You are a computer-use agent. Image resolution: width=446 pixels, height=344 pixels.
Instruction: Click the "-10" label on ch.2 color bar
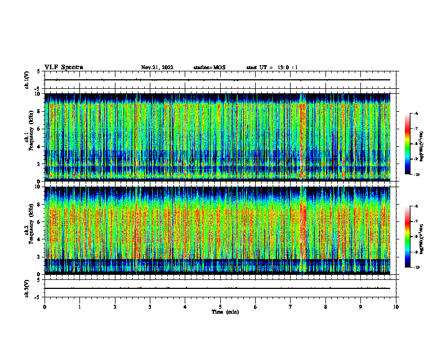pos(416,268)
